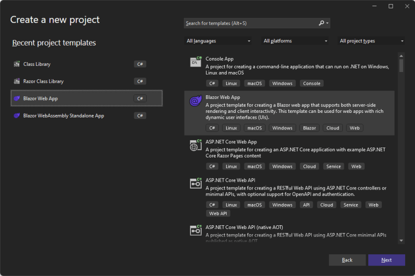Minimize the Create a new project window

(x=374, y=6)
